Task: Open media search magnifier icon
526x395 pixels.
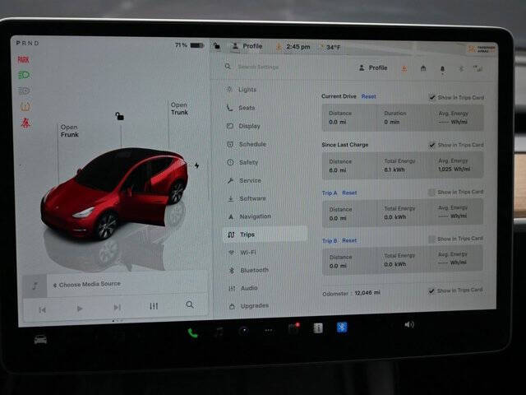Action: [x=190, y=304]
